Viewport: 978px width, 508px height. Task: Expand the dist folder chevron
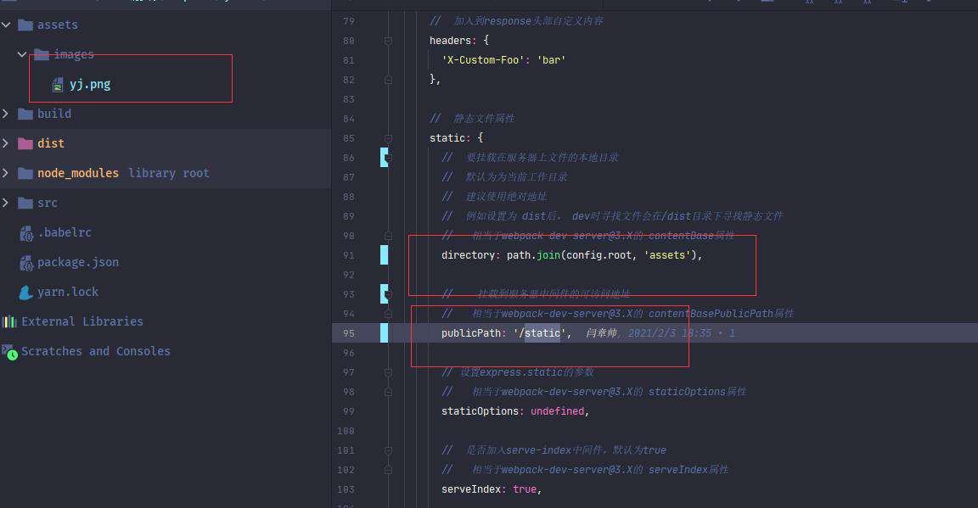point(6,143)
